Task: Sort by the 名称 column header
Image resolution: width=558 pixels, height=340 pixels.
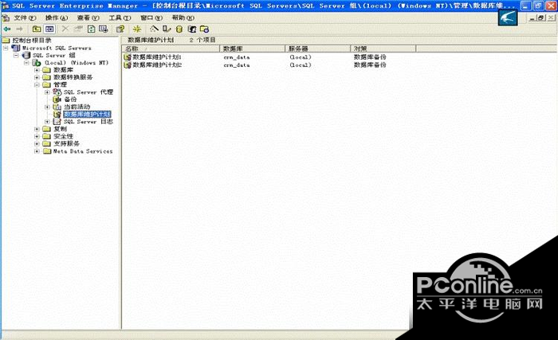Action: [x=171, y=49]
